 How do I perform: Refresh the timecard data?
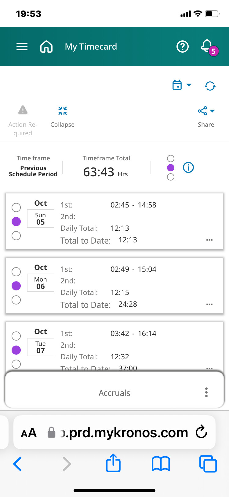click(x=210, y=86)
